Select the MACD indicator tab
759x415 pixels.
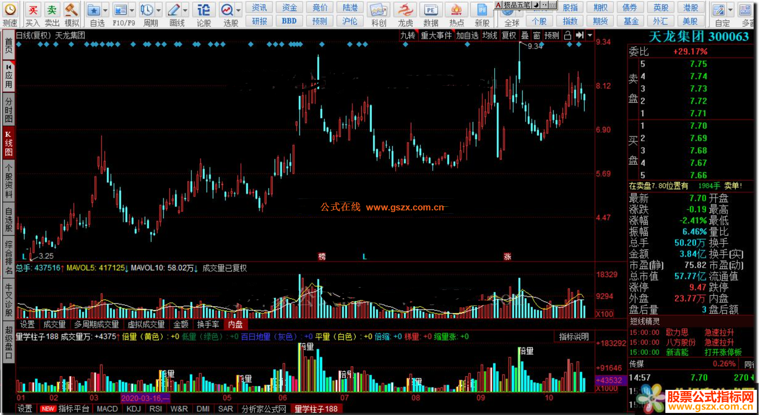coord(107,409)
